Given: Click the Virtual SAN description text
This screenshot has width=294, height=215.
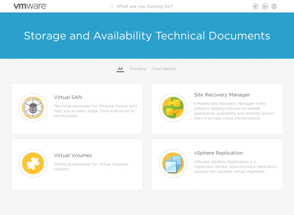Looking at the screenshot, I should tap(95, 111).
